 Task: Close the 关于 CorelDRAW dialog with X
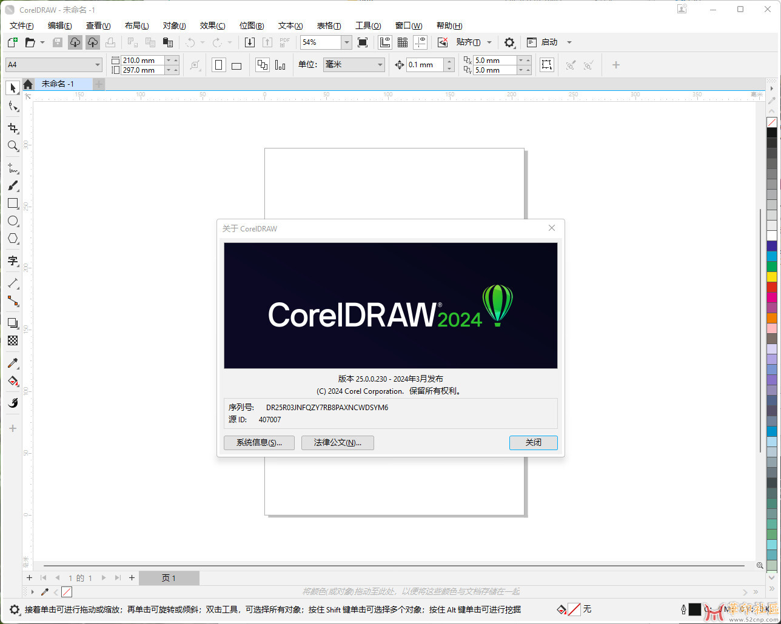552,228
